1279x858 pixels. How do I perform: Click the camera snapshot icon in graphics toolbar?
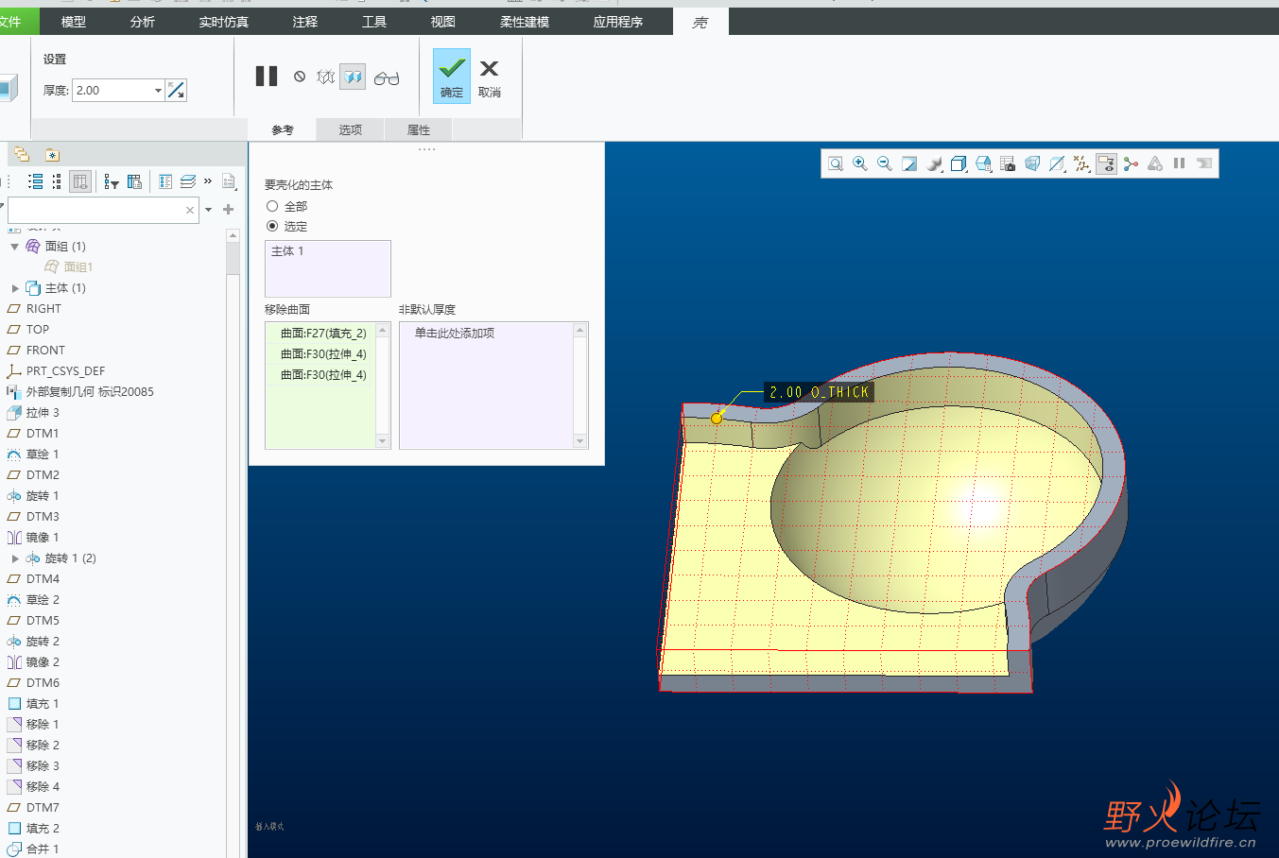1008,163
